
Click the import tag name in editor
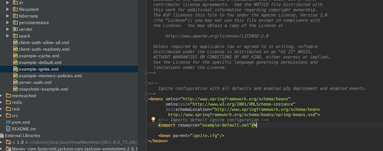(x=168, y=125)
